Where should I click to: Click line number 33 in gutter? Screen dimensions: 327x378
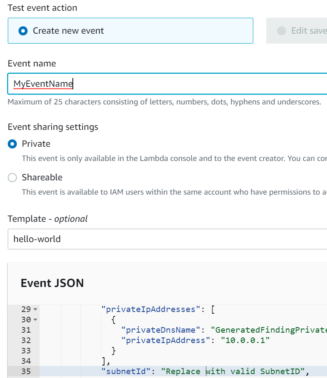pyautogui.click(x=26, y=351)
